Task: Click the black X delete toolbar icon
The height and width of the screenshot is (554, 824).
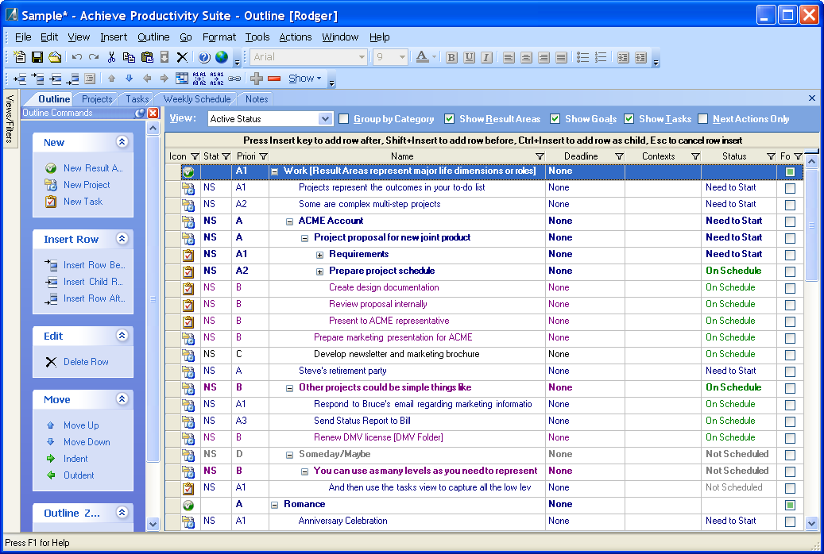Action: pyautogui.click(x=182, y=57)
